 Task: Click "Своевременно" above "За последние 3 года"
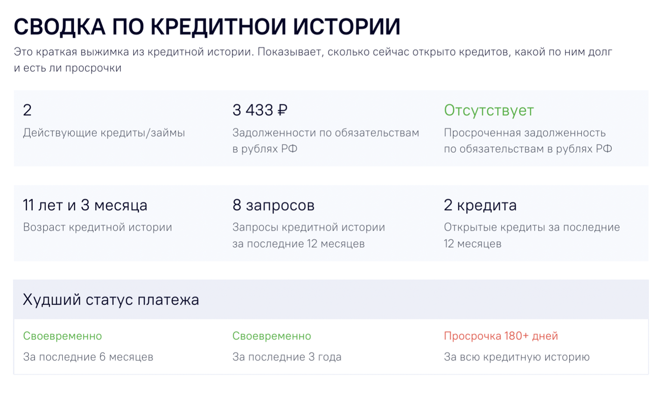point(272,336)
